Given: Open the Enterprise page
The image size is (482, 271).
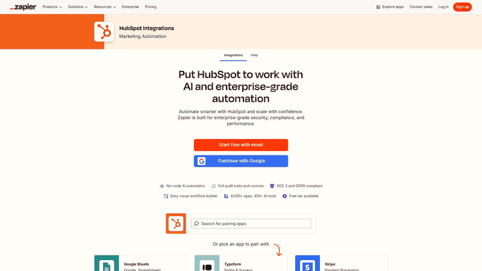Looking at the screenshot, I should click(130, 7).
